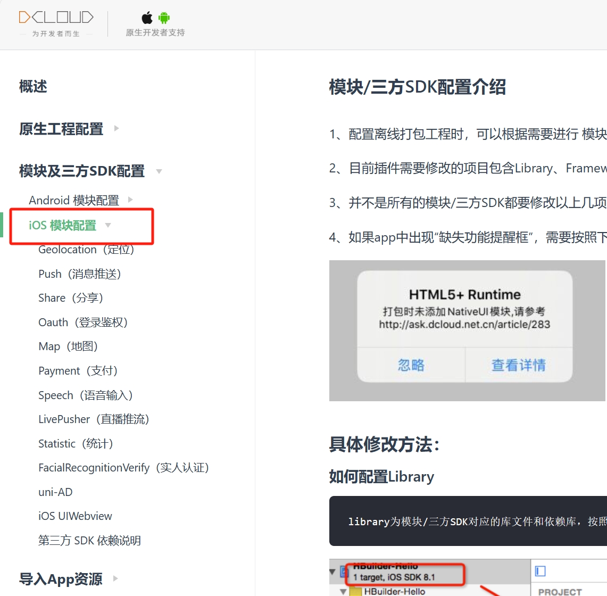Open Share（分享）documentation
607x596 pixels.
point(70,298)
